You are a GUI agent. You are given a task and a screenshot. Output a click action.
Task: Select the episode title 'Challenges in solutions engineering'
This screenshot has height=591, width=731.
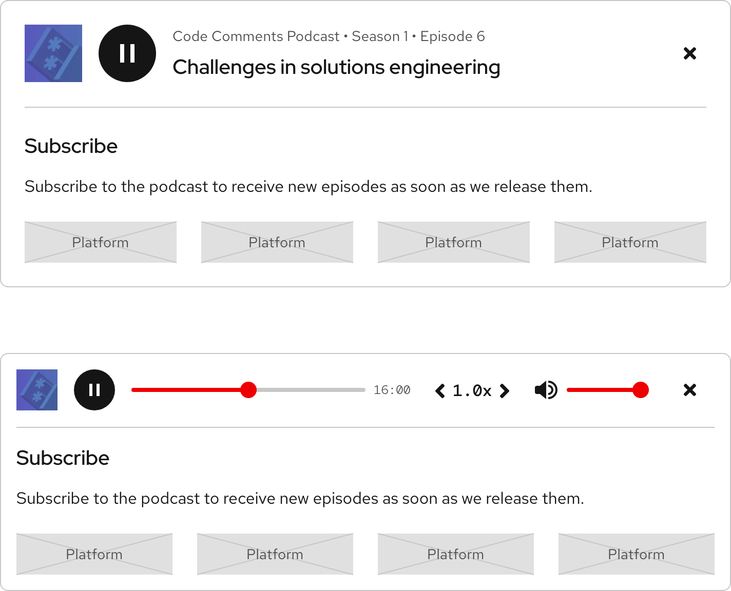pos(336,67)
